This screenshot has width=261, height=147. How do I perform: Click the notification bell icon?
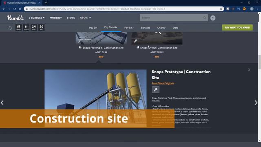pos(10,28)
